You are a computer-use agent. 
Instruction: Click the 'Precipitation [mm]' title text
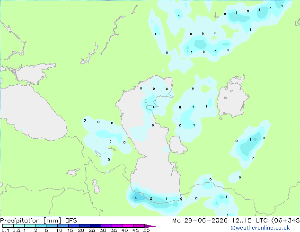pos(31,221)
